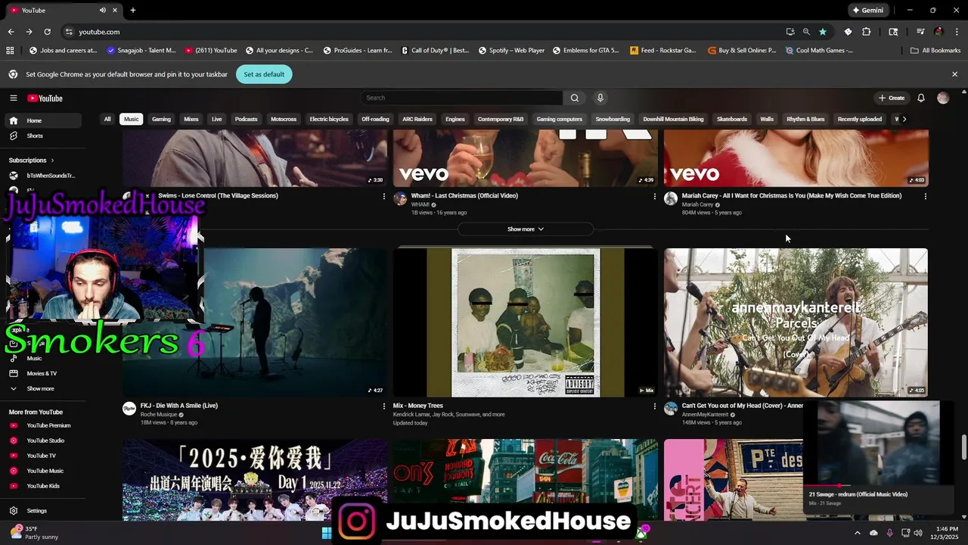Select the Music filter chip
This screenshot has height=545, width=968.
coord(132,119)
